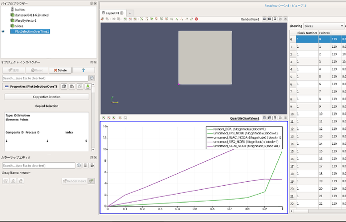Click the orientation axes in RenderView
Image resolution: width=346 pixels, height=222 pixels.
pyautogui.click(x=115, y=100)
